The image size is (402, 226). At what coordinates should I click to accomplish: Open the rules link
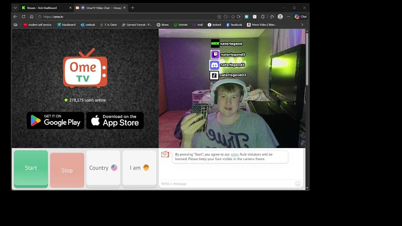tap(235, 154)
